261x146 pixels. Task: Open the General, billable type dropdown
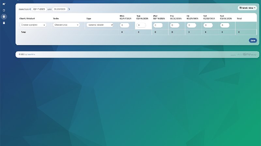point(100,25)
